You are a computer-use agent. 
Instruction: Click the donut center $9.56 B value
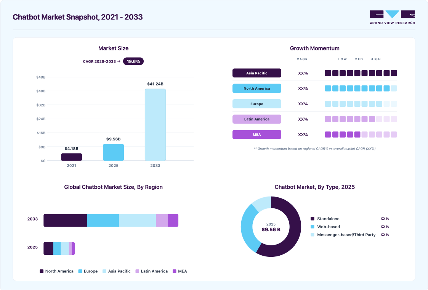click(x=271, y=230)
